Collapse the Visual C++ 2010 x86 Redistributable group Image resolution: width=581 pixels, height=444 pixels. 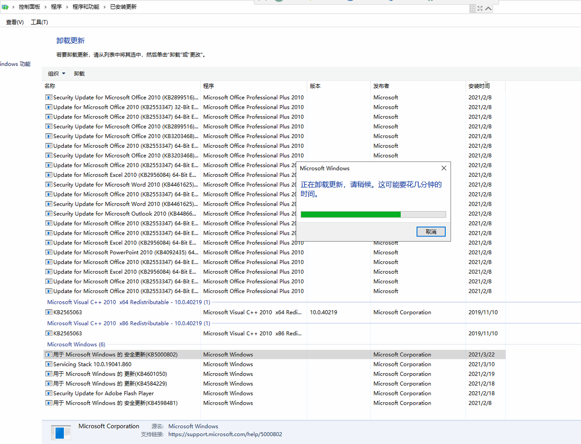click(129, 324)
